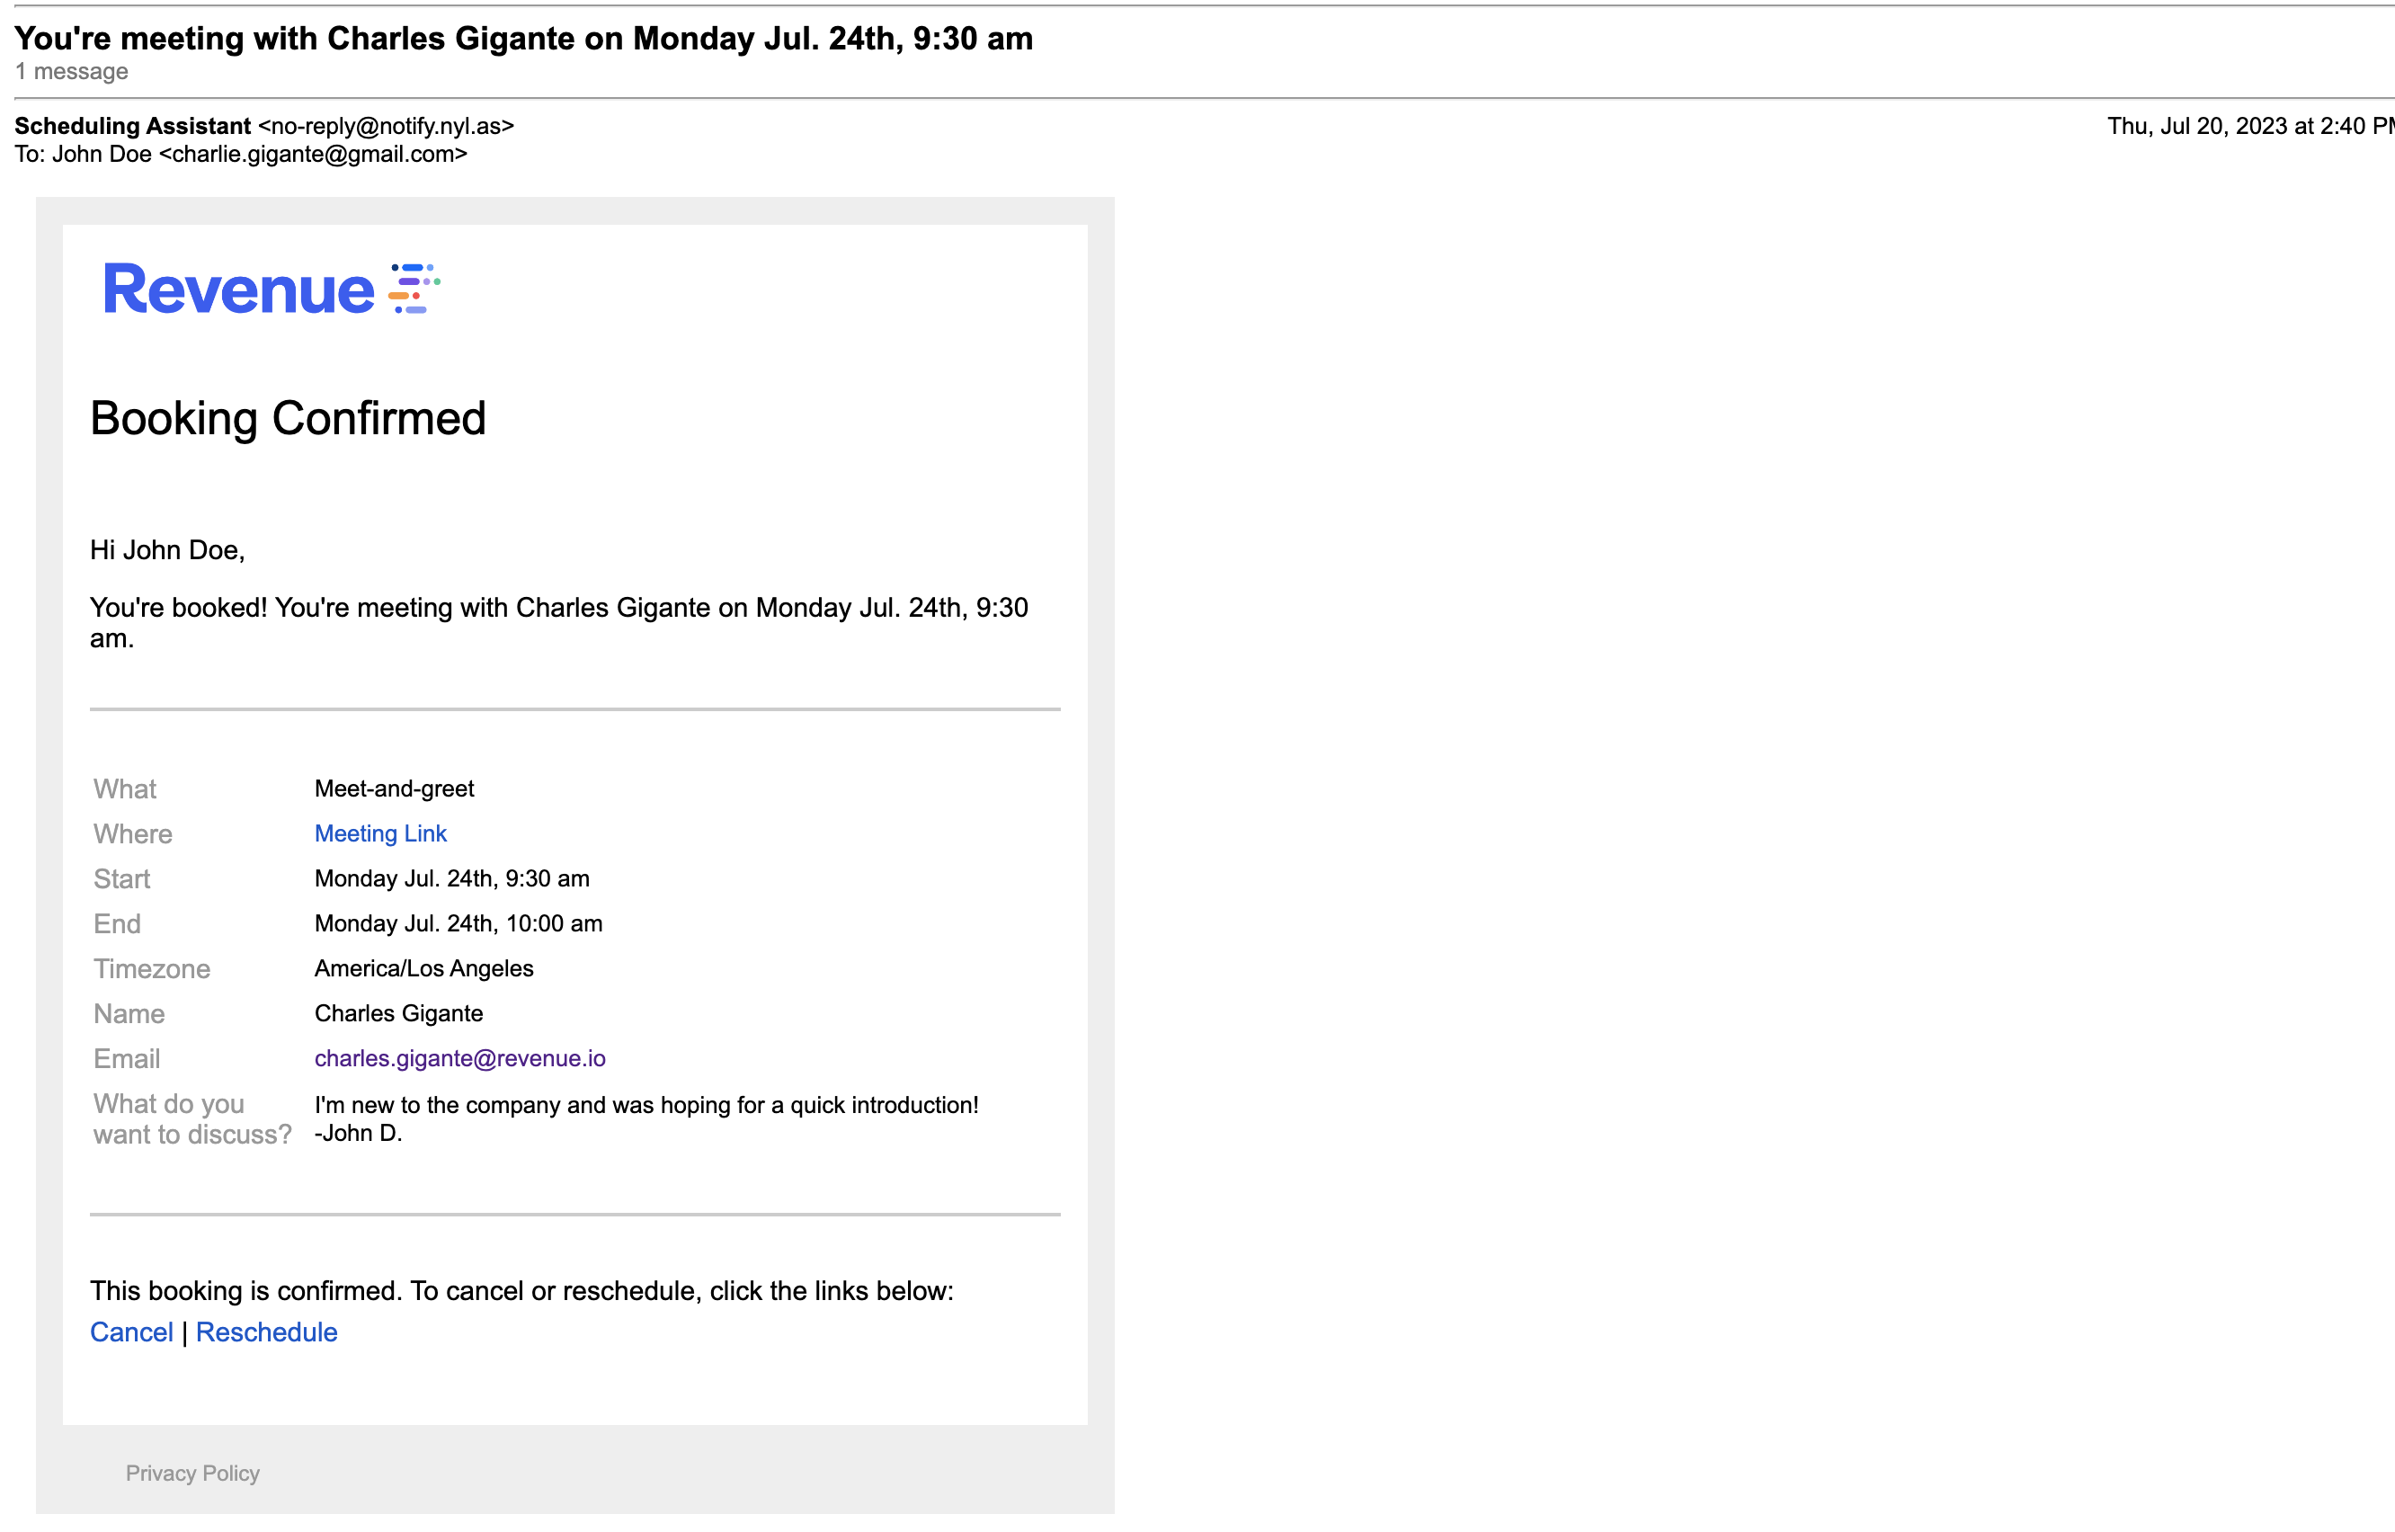Click the email subject heading
2395x1532 pixels.
(x=523, y=38)
